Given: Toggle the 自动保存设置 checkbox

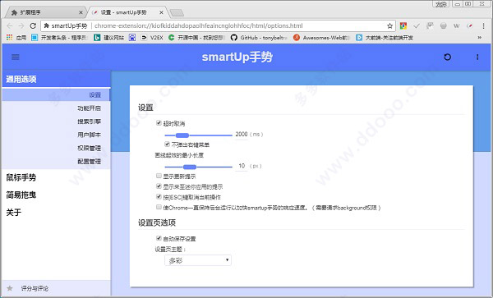Looking at the screenshot, I should click(159, 238).
